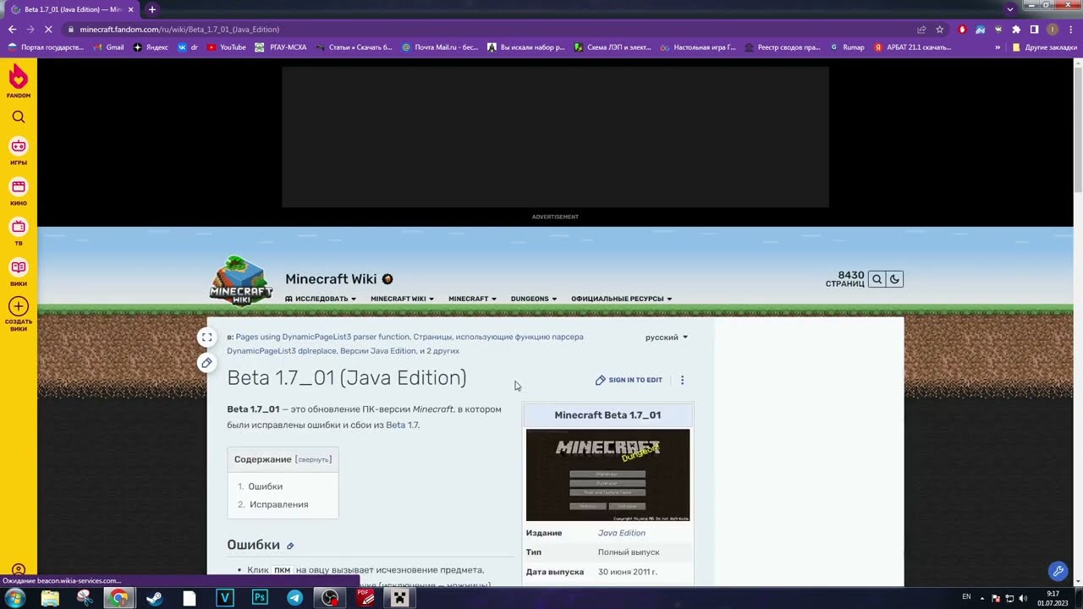This screenshot has width=1083, height=609.
Task: Open the Яндекс bookmark
Action: 151,47
